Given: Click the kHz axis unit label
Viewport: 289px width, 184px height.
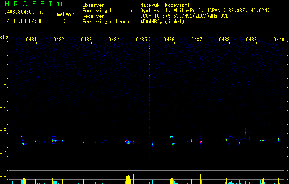Looking at the screenshot, I should (x=4, y=37).
